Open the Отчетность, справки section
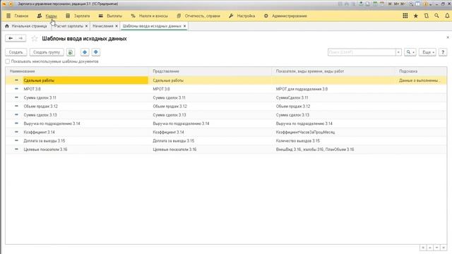This screenshot has width=452, height=254. [203, 16]
